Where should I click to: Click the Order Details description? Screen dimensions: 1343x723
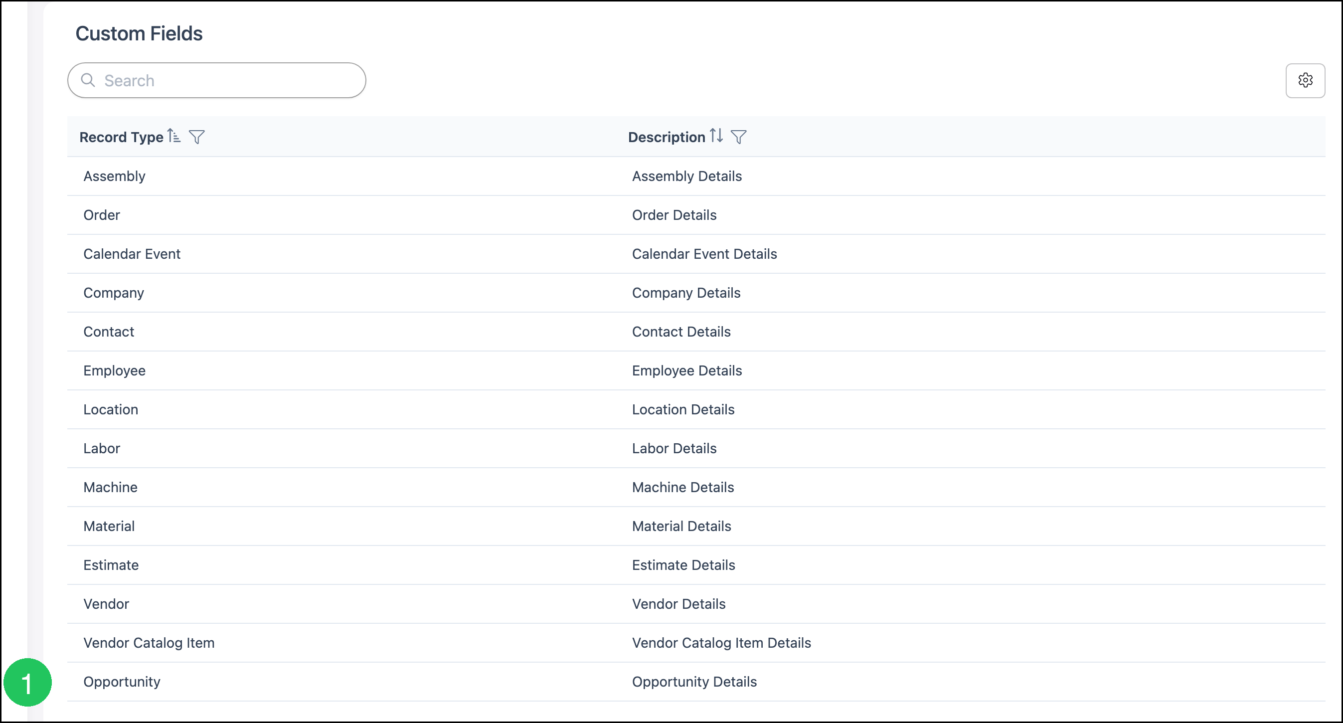click(674, 215)
